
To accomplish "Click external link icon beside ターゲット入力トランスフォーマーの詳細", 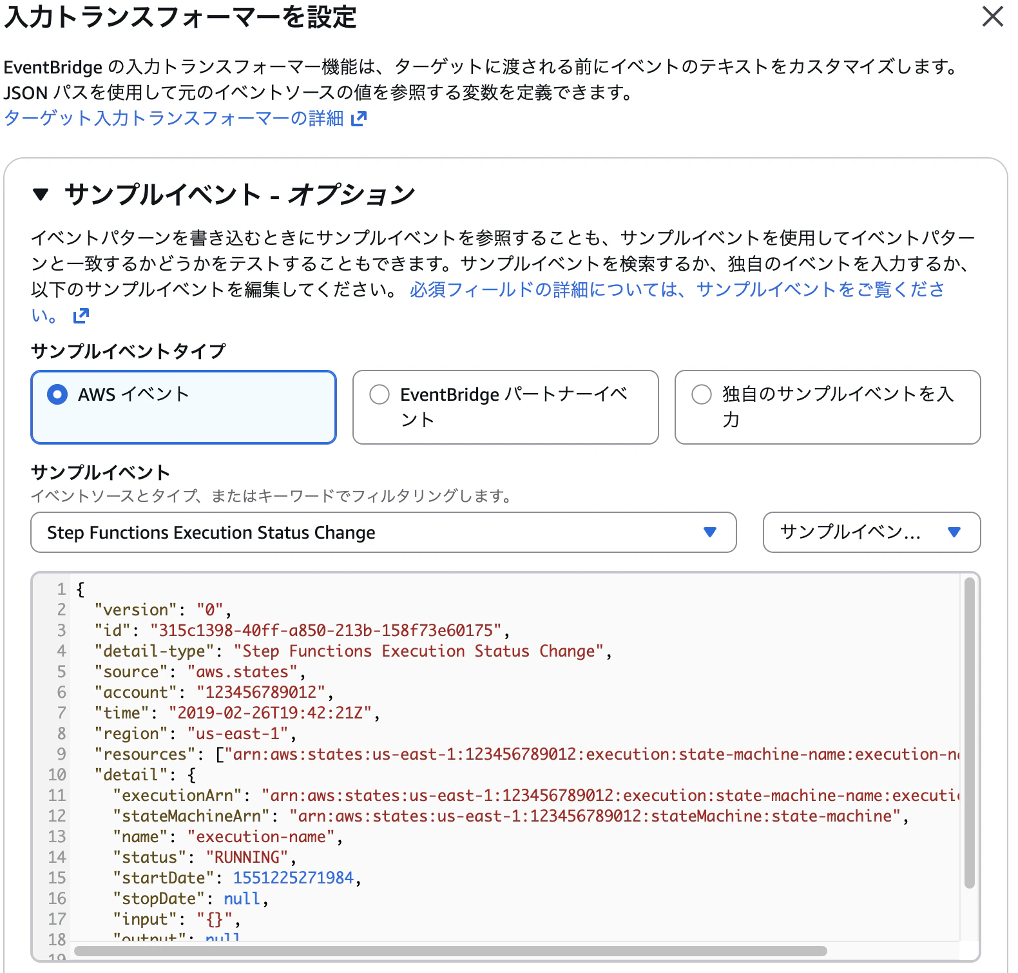I will (x=359, y=118).
